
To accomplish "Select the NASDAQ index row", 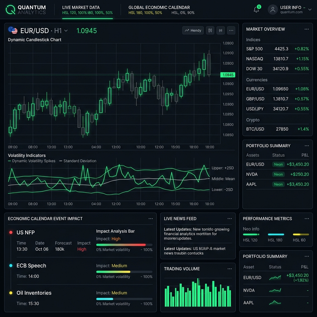I will (277, 59).
